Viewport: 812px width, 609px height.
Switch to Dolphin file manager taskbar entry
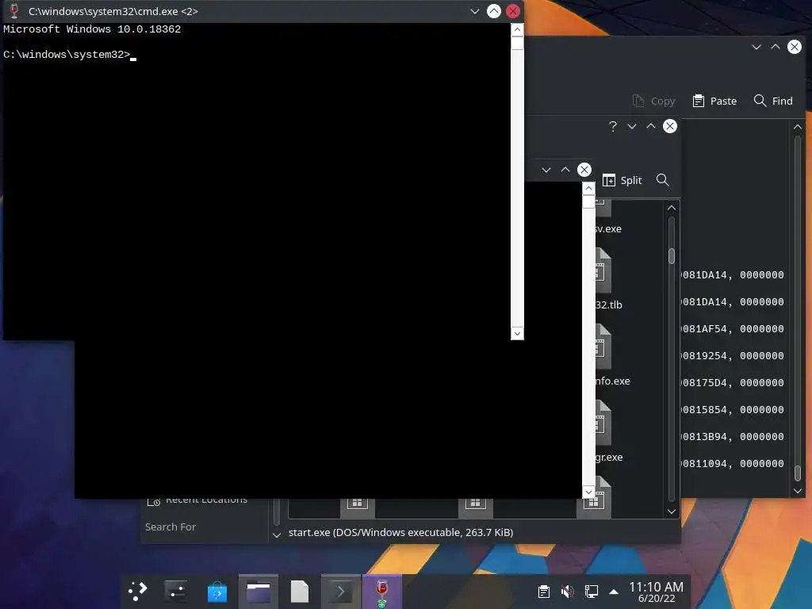[x=259, y=591]
